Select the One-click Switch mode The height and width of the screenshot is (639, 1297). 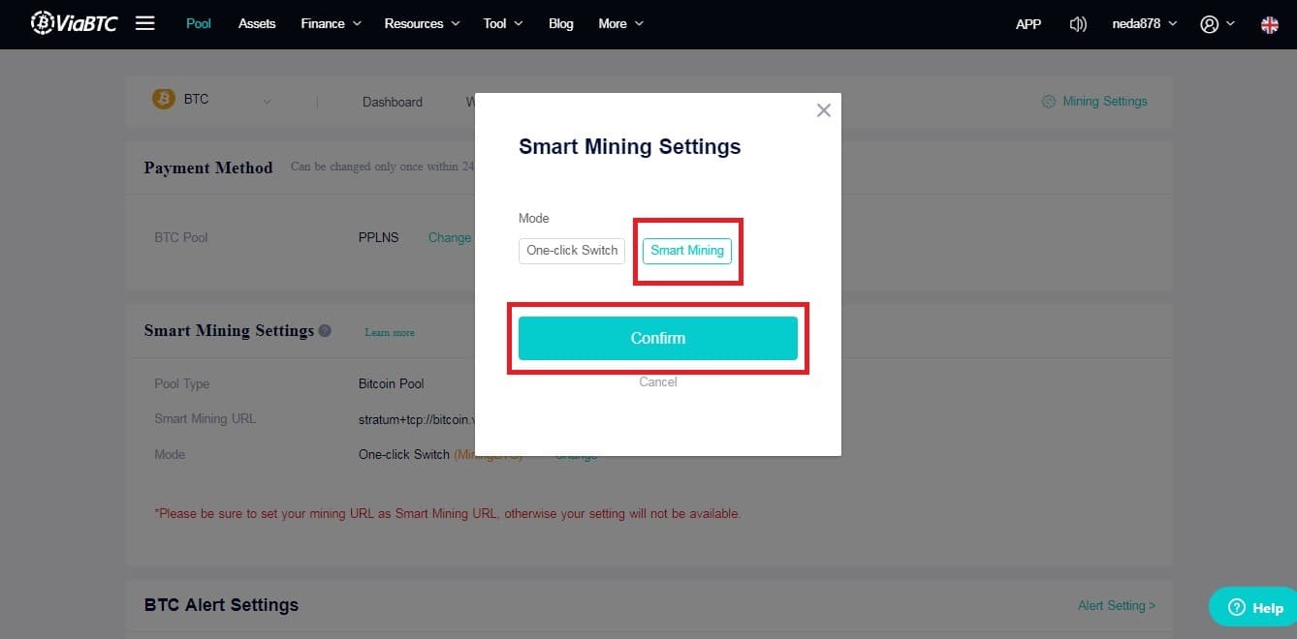pyautogui.click(x=572, y=250)
